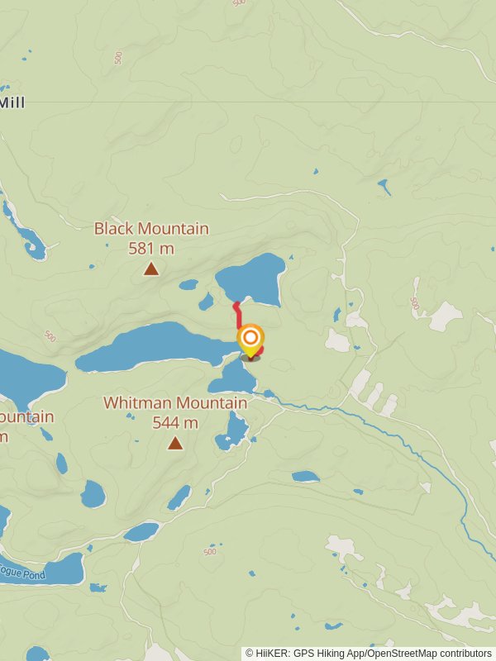Screen dimensions: 496x661
Task: Click the Black Mountain peak triangle icon
Action: click(151, 269)
